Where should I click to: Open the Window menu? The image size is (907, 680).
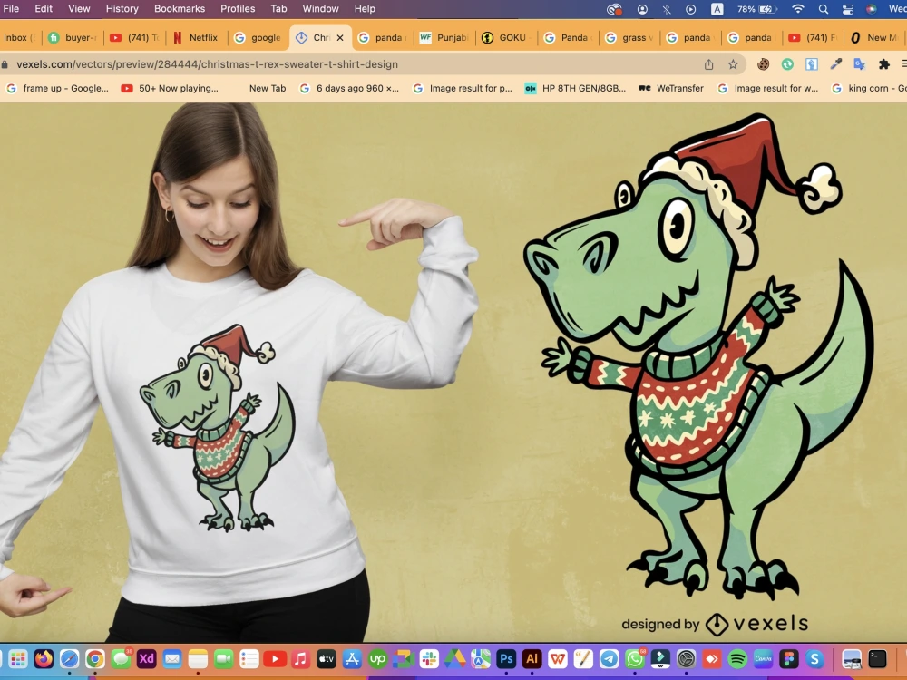(x=320, y=9)
